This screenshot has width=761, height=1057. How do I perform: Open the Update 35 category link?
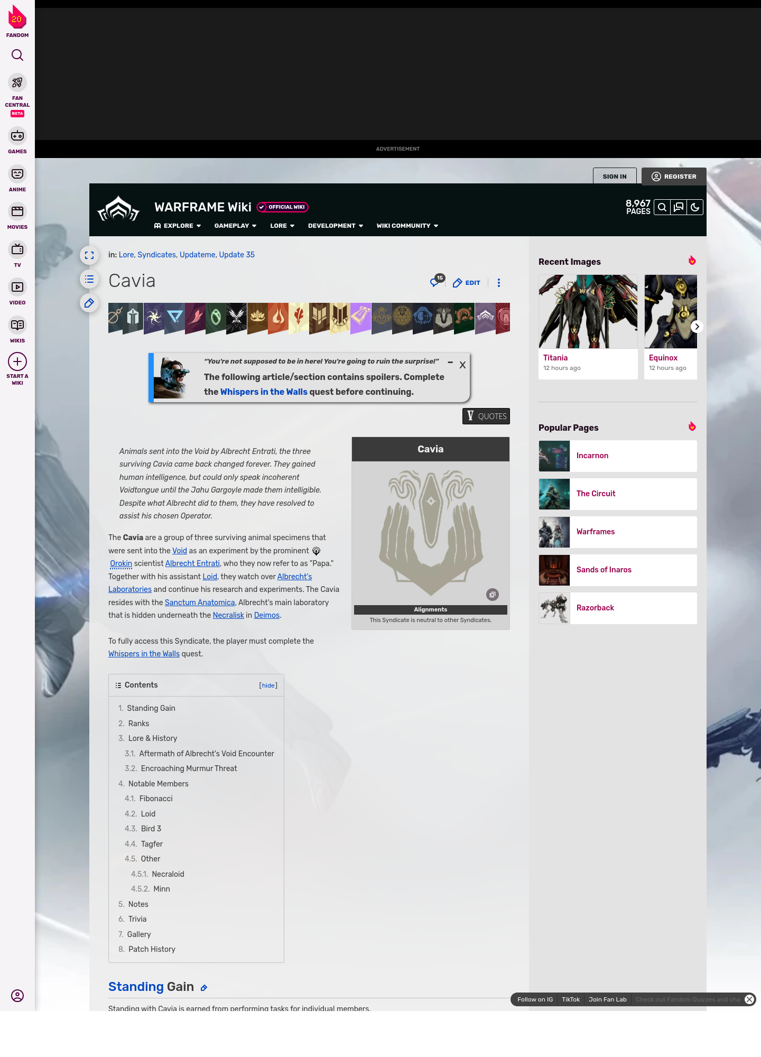[x=237, y=255]
